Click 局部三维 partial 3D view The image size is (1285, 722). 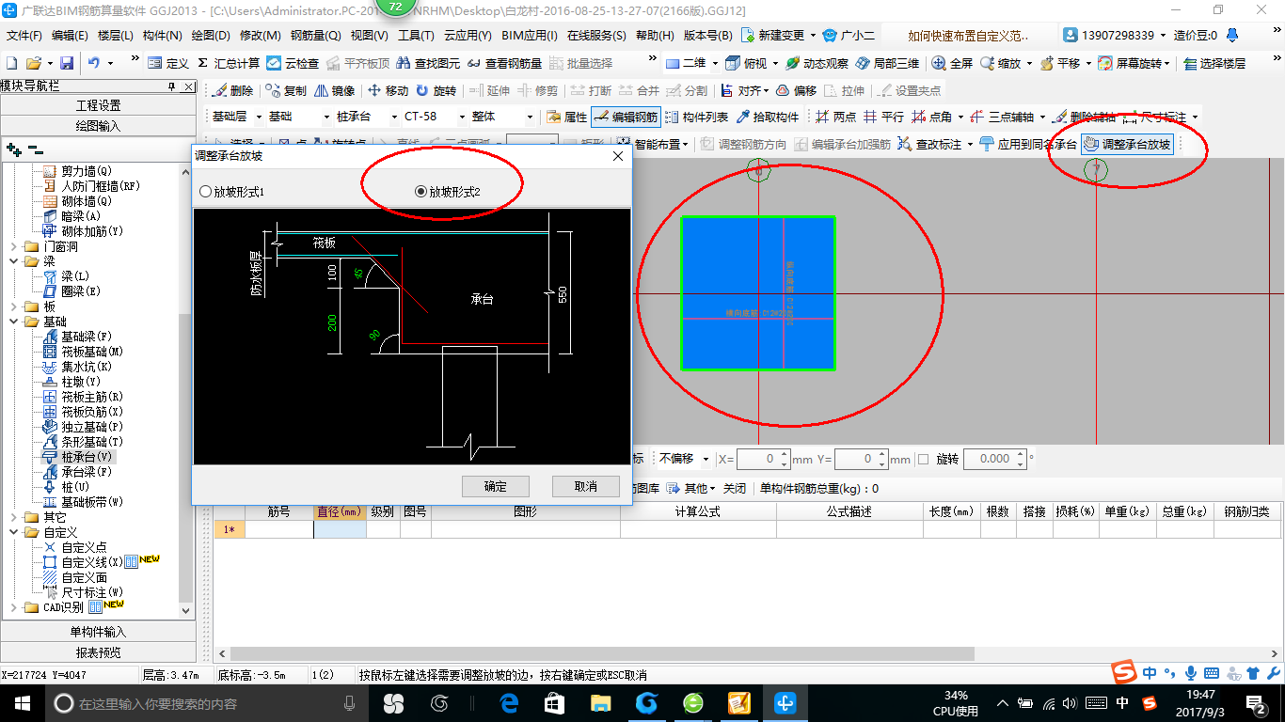click(x=888, y=63)
